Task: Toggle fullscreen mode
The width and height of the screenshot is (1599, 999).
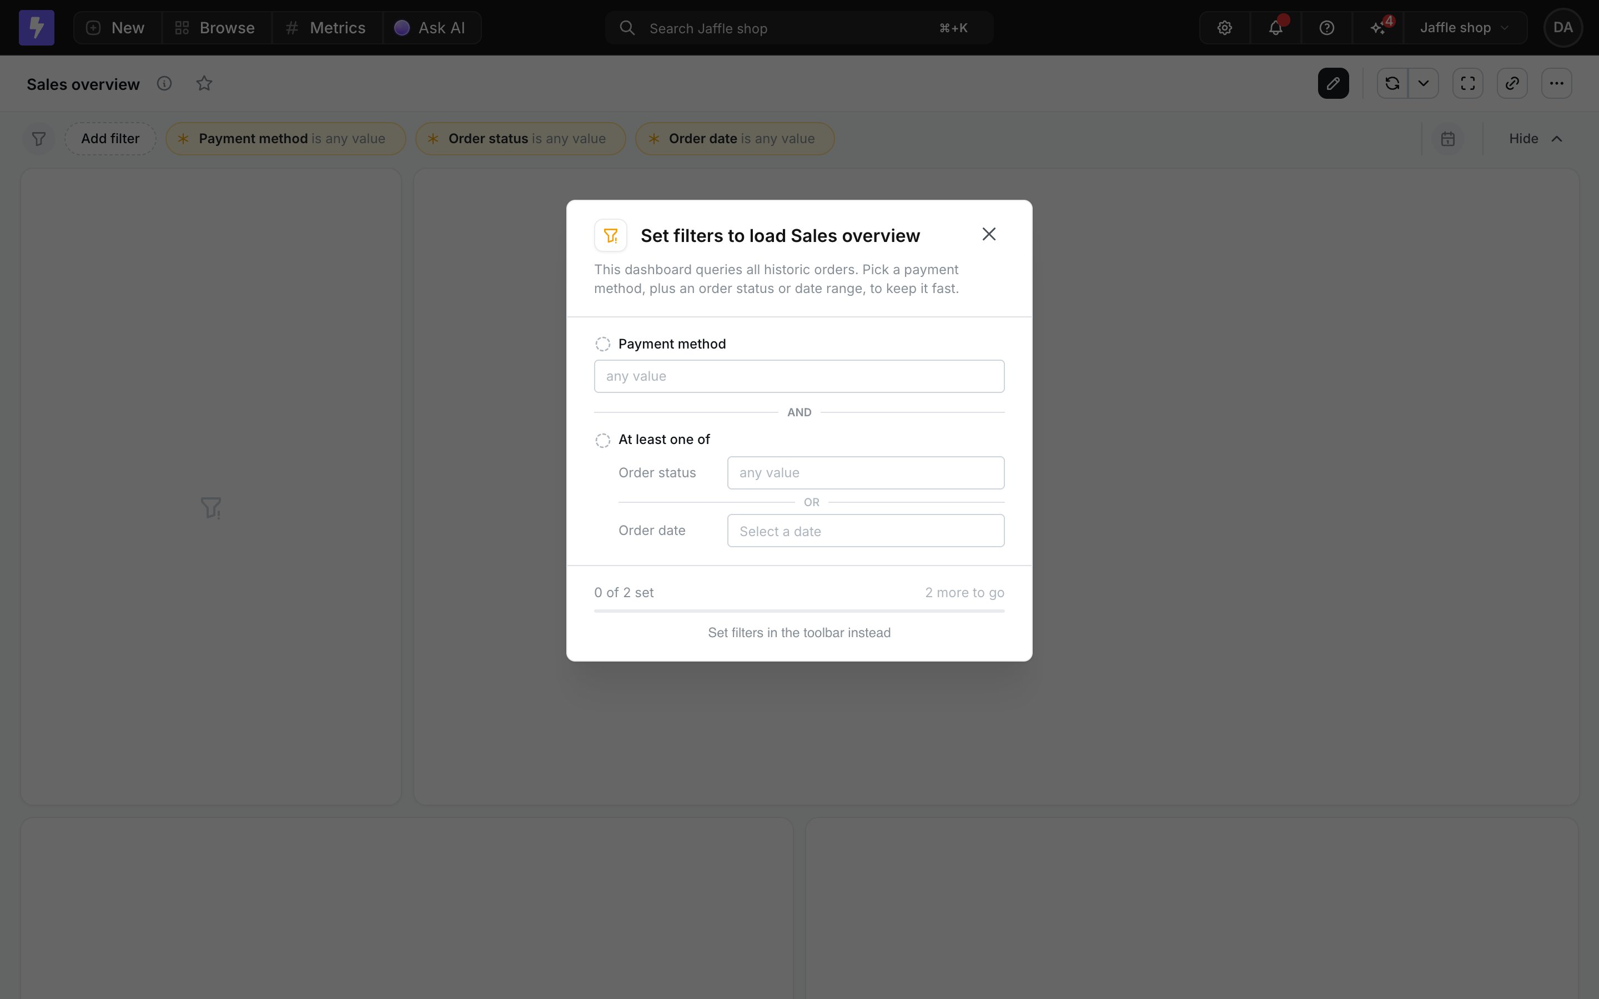Action: pyautogui.click(x=1467, y=83)
